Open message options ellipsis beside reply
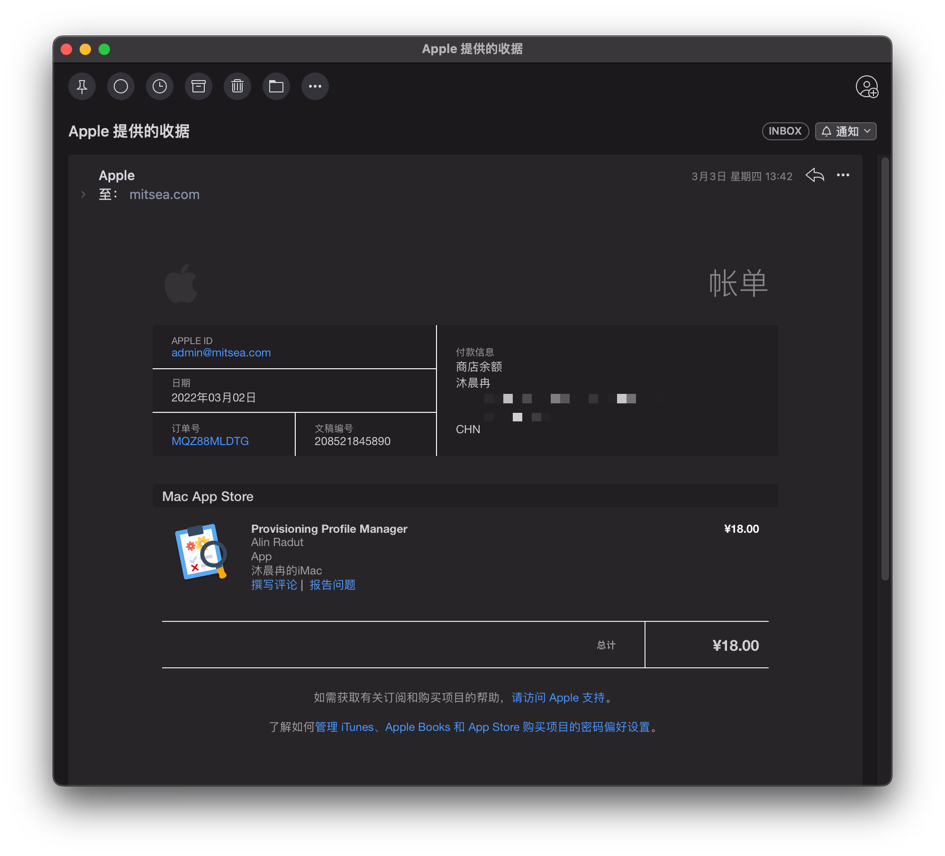This screenshot has width=945, height=856. click(x=843, y=175)
